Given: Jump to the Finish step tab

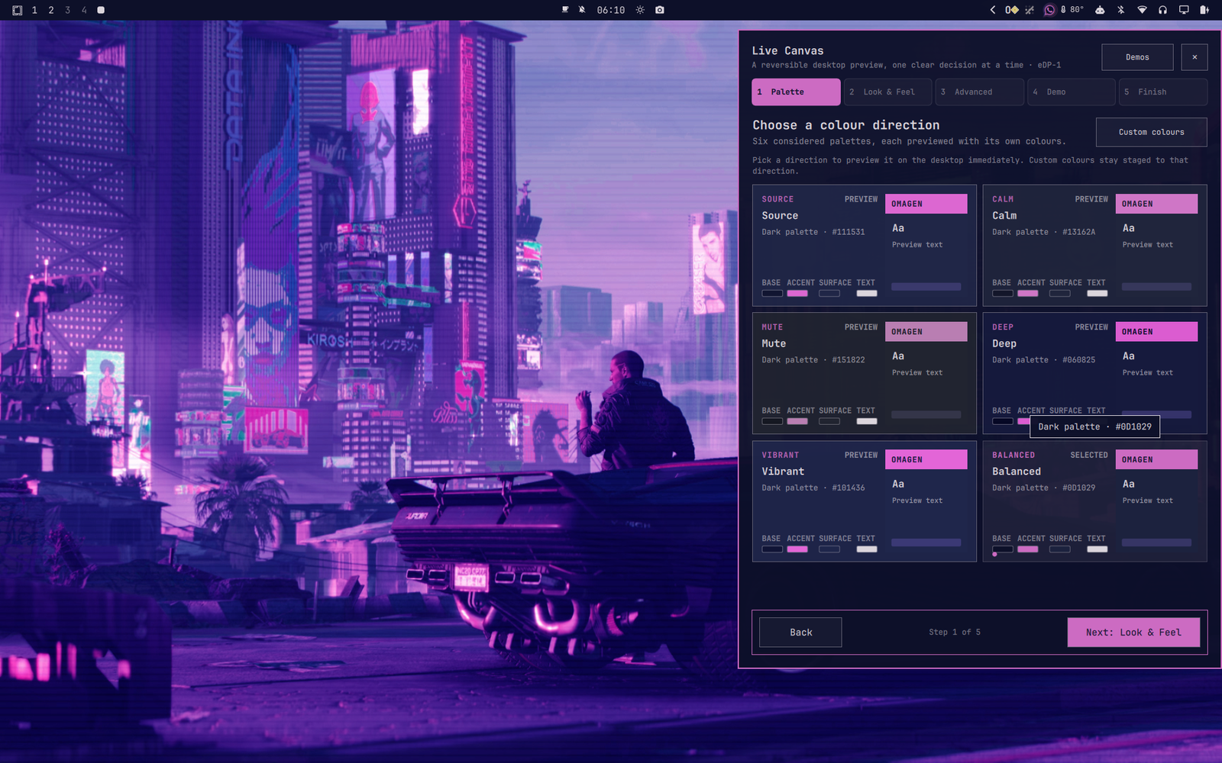Looking at the screenshot, I should pos(1163,92).
